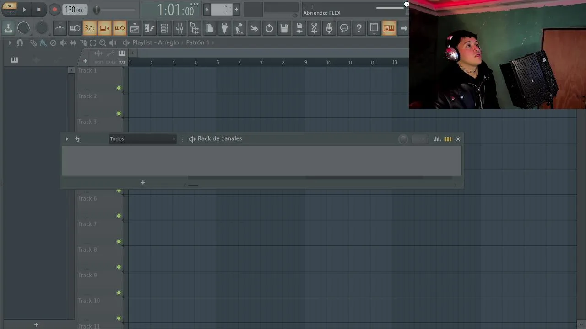
Task: Click the Channel rack swing knob
Action: tap(403, 139)
